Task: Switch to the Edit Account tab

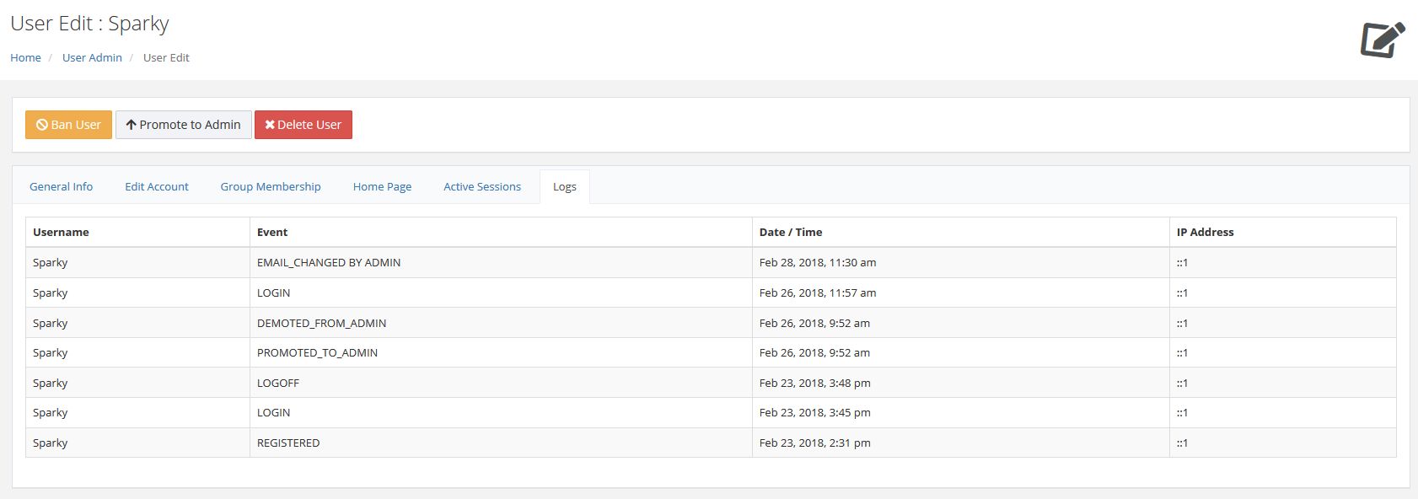Action: coord(157,187)
